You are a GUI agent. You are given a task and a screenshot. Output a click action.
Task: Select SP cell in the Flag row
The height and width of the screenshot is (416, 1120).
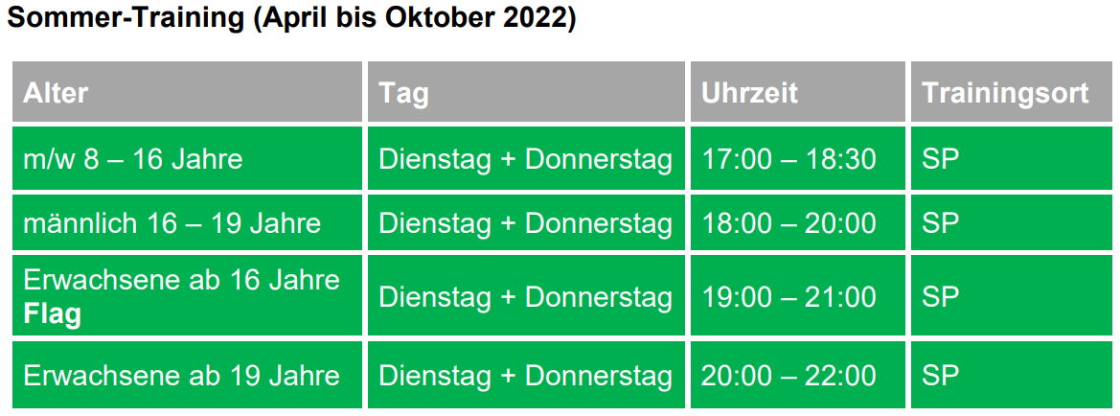click(1012, 296)
